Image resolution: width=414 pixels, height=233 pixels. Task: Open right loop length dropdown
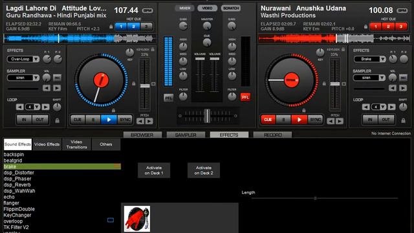383,107
